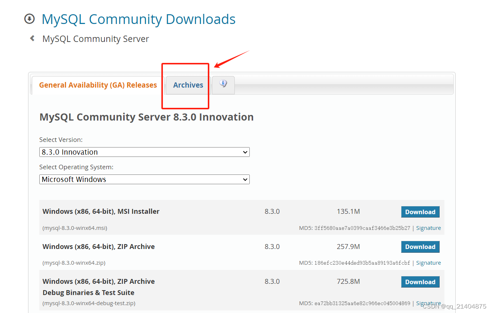Open Signature link for mysql-8.3.0-winx64.msi

(428, 228)
